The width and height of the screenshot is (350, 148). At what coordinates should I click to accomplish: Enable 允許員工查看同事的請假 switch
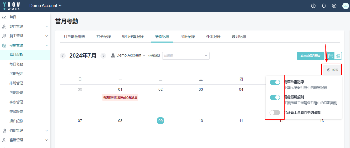[x=275, y=113]
